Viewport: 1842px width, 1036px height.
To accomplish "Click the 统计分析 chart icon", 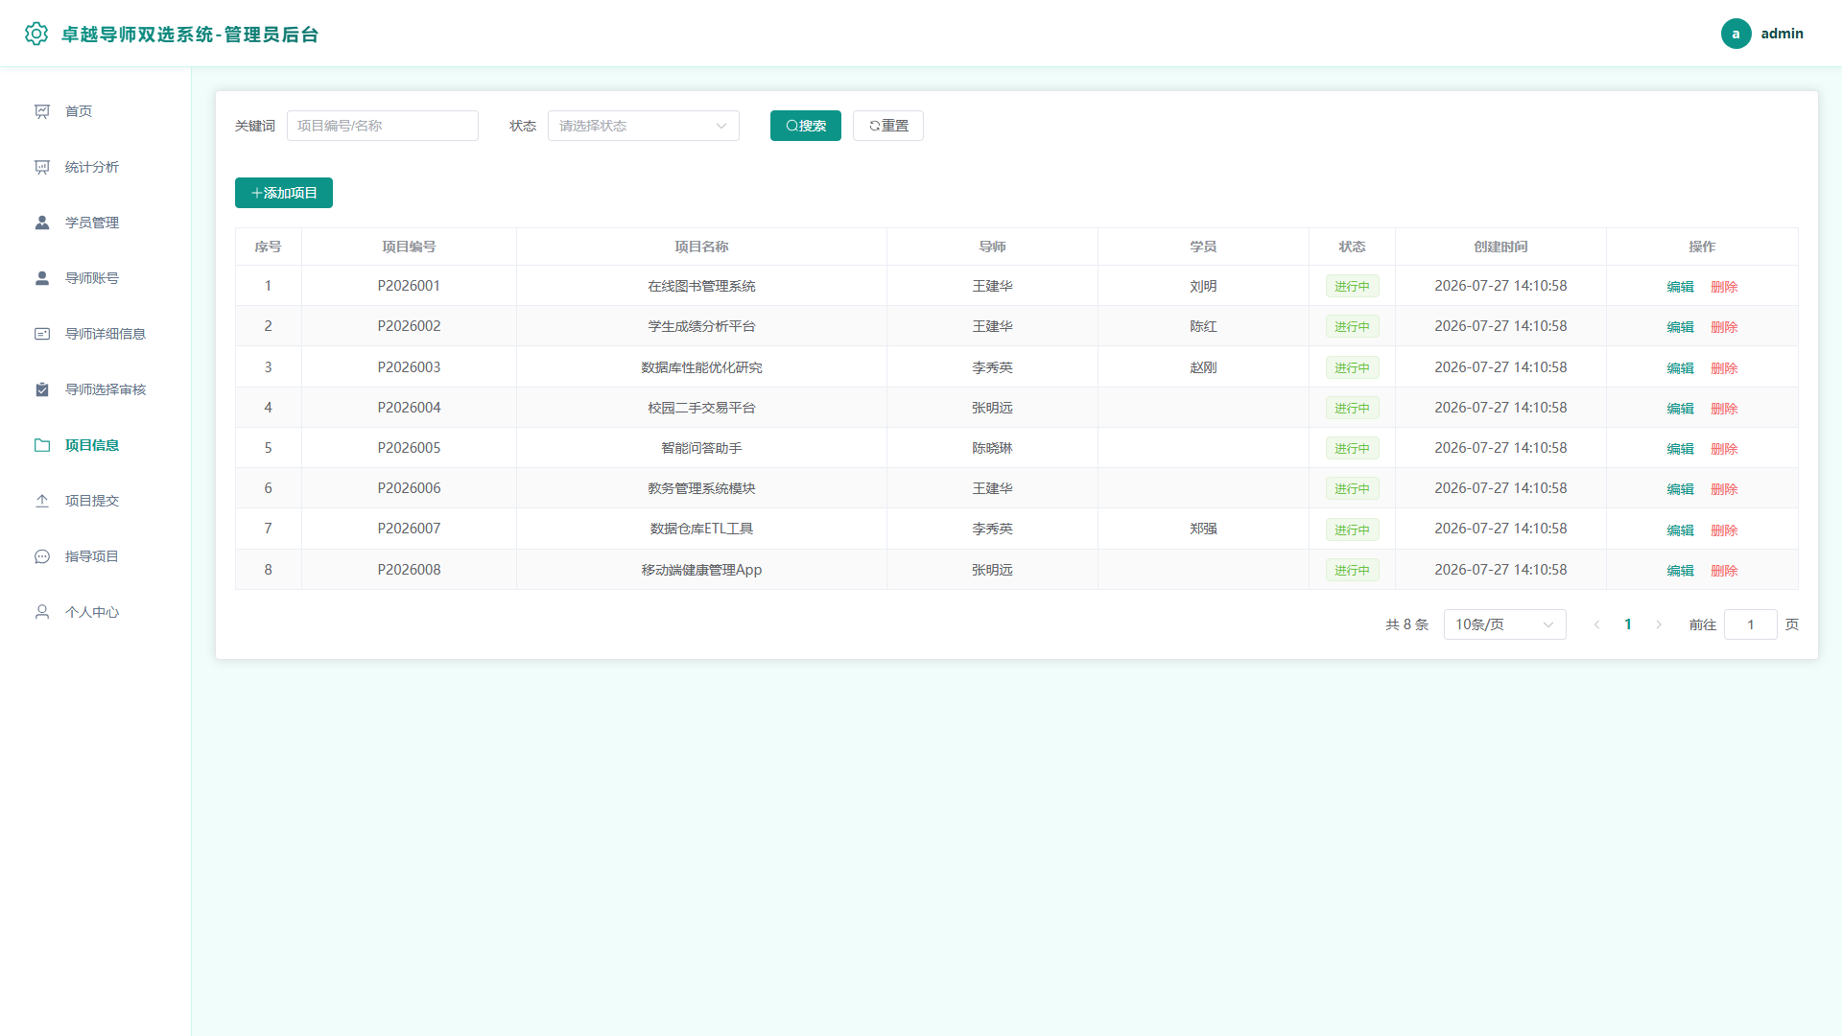I will pyautogui.click(x=42, y=167).
